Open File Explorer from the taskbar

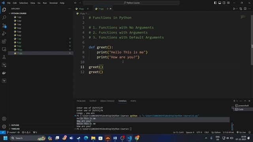93,138
